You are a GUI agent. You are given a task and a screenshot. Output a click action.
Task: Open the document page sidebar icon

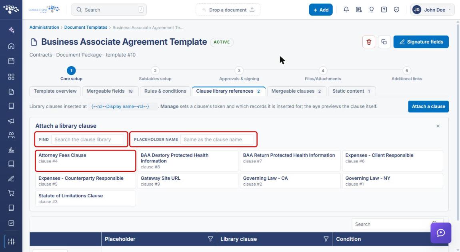11,92
